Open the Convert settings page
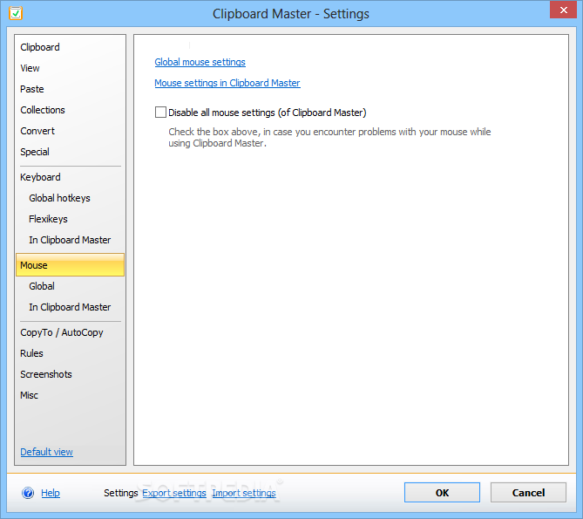The image size is (583, 519). tap(37, 131)
